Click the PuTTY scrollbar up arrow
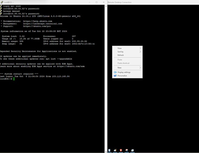Screen dimensions: 199x153 (106, 6)
